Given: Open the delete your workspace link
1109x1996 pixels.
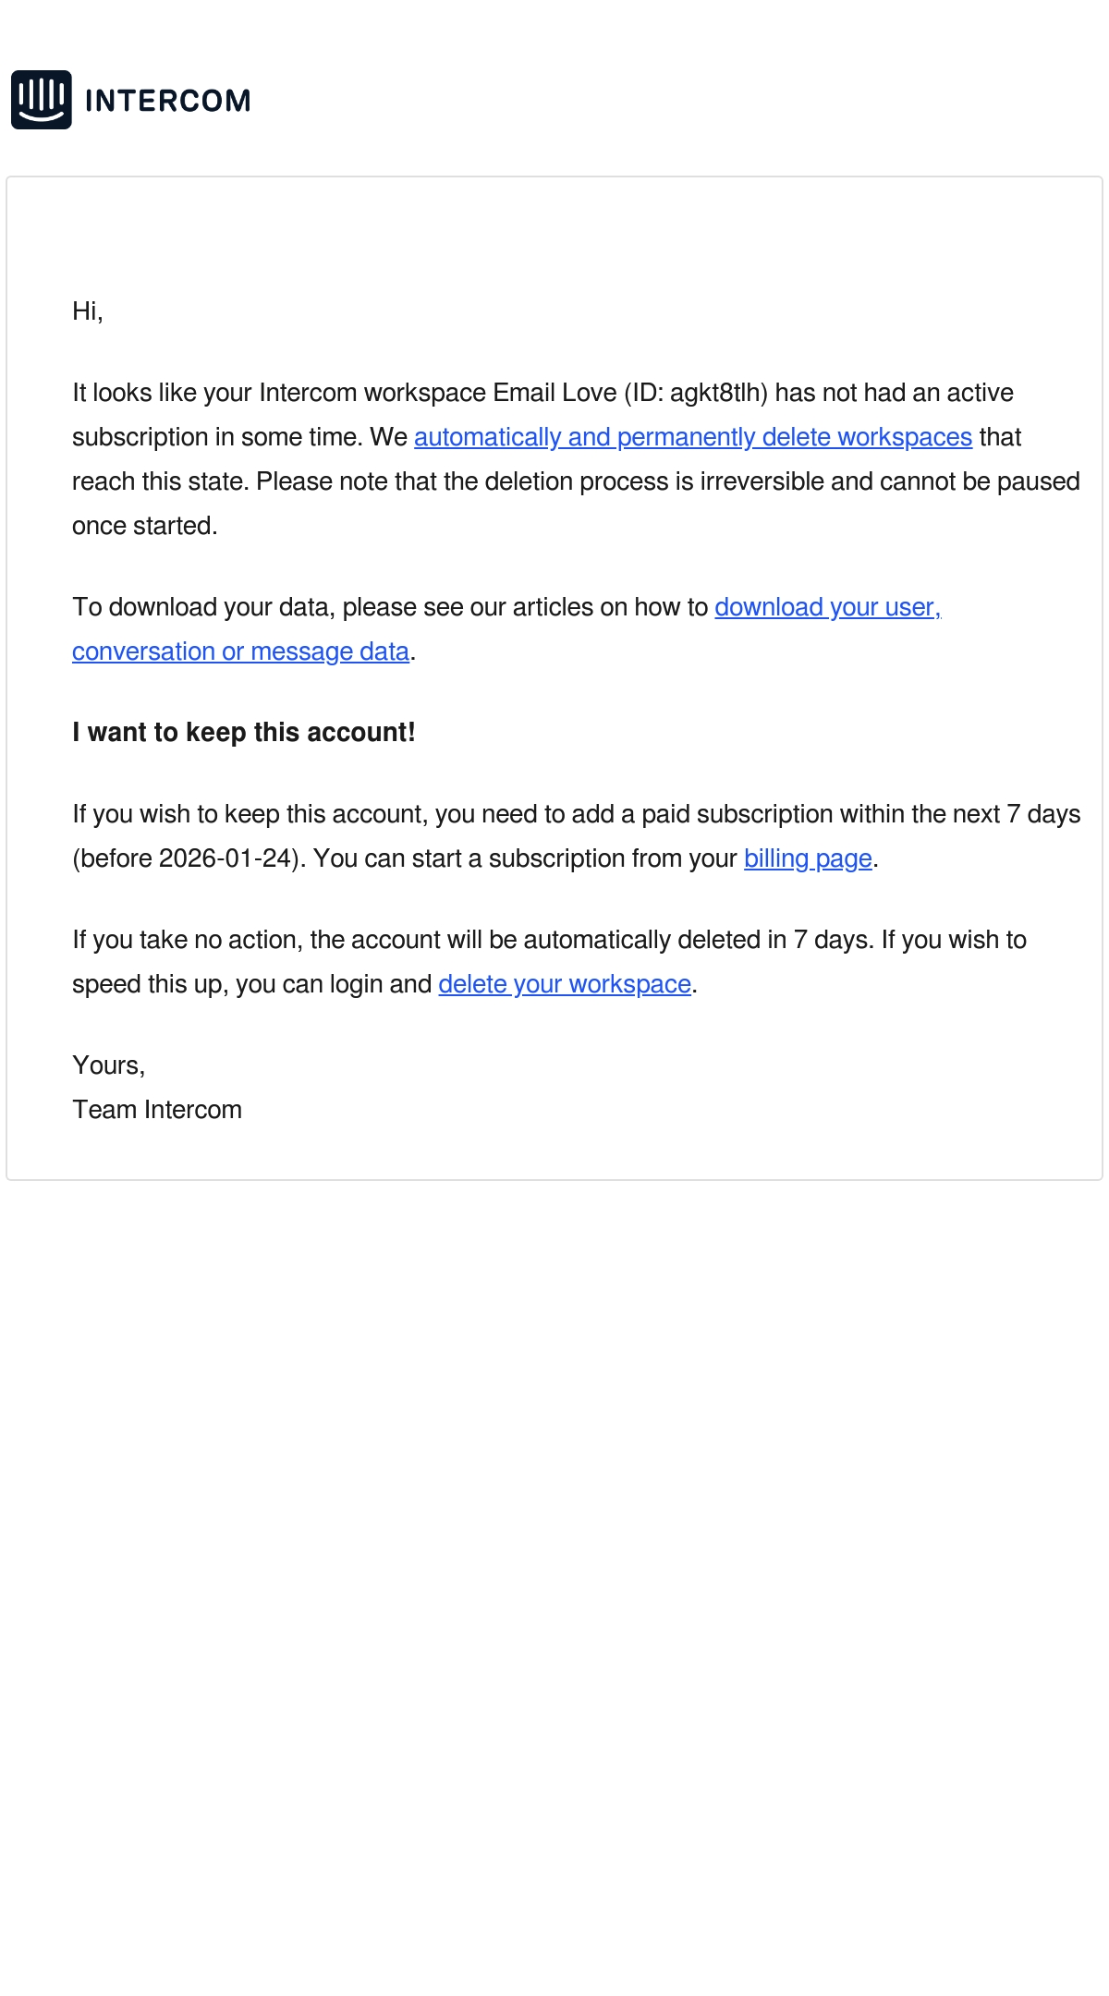Looking at the screenshot, I should 565,984.
